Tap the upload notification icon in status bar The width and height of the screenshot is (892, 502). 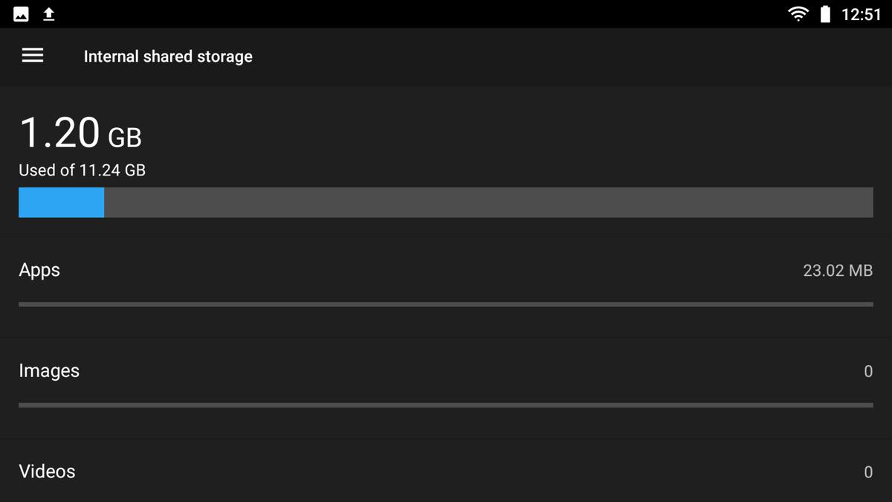coord(49,14)
